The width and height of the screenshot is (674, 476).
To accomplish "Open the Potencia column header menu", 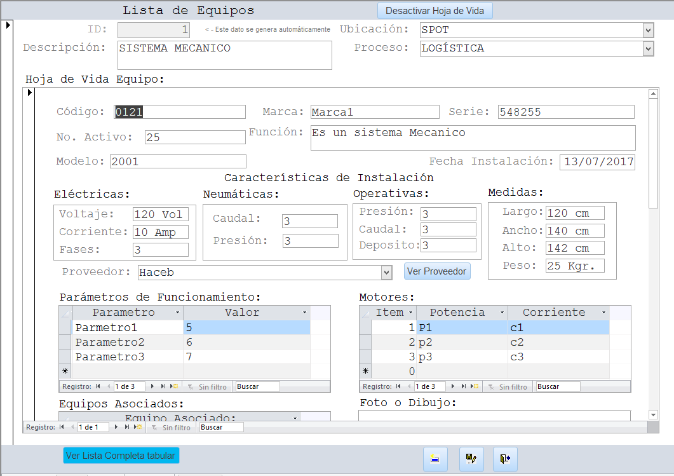I will pos(502,313).
